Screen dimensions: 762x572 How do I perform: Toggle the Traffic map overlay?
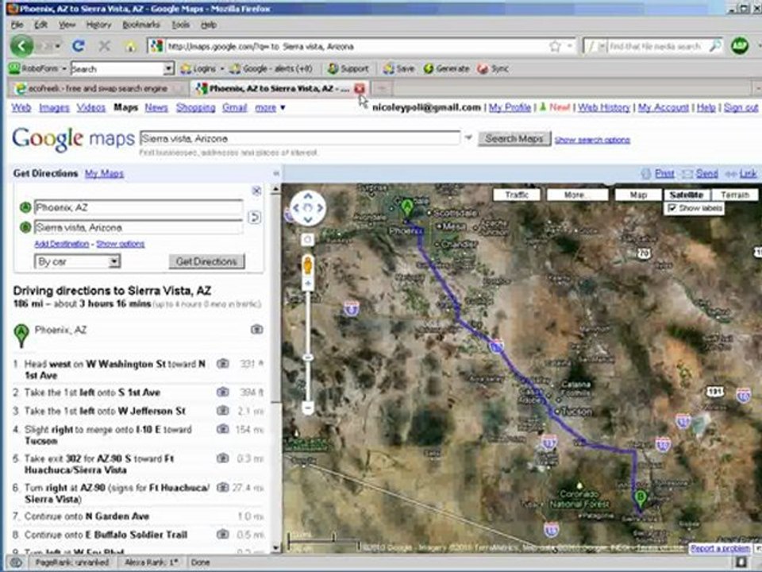point(517,195)
